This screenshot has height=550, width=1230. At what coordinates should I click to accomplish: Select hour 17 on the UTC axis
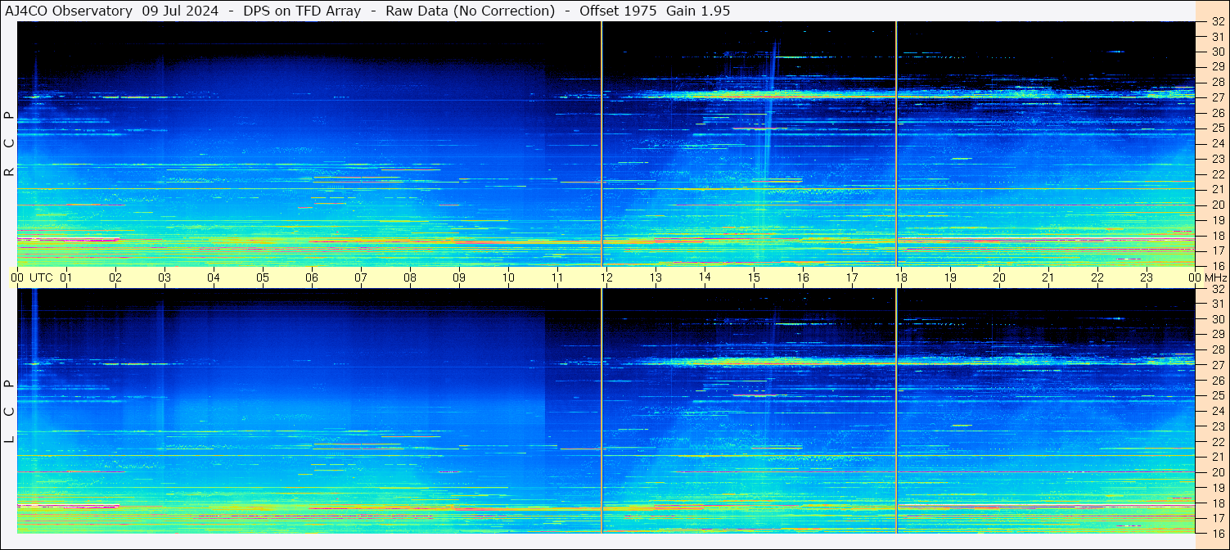click(x=852, y=277)
